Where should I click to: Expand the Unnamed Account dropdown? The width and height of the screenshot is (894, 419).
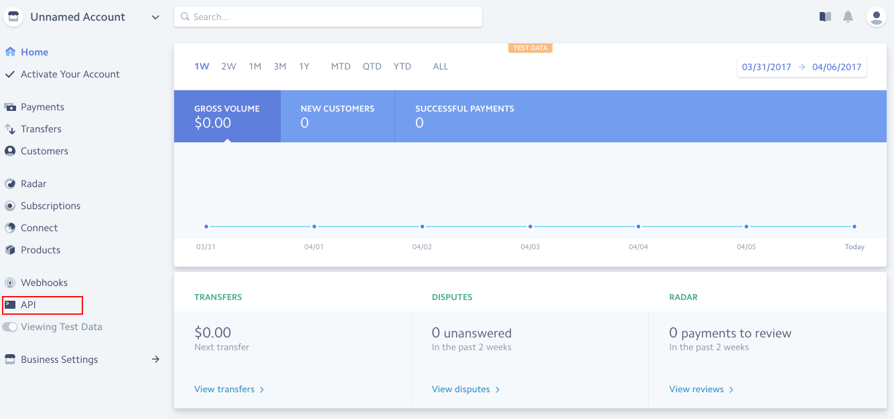click(x=155, y=17)
